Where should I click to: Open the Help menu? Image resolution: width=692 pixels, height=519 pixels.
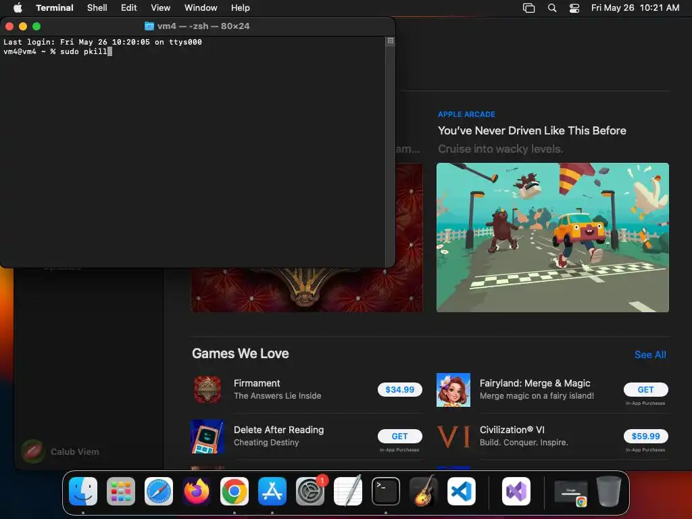pos(241,7)
